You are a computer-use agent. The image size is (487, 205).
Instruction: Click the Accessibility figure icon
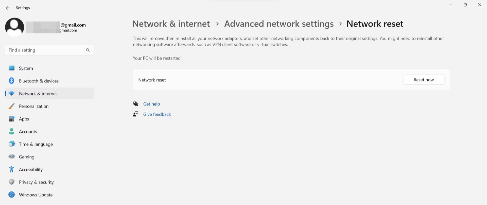[12, 170]
